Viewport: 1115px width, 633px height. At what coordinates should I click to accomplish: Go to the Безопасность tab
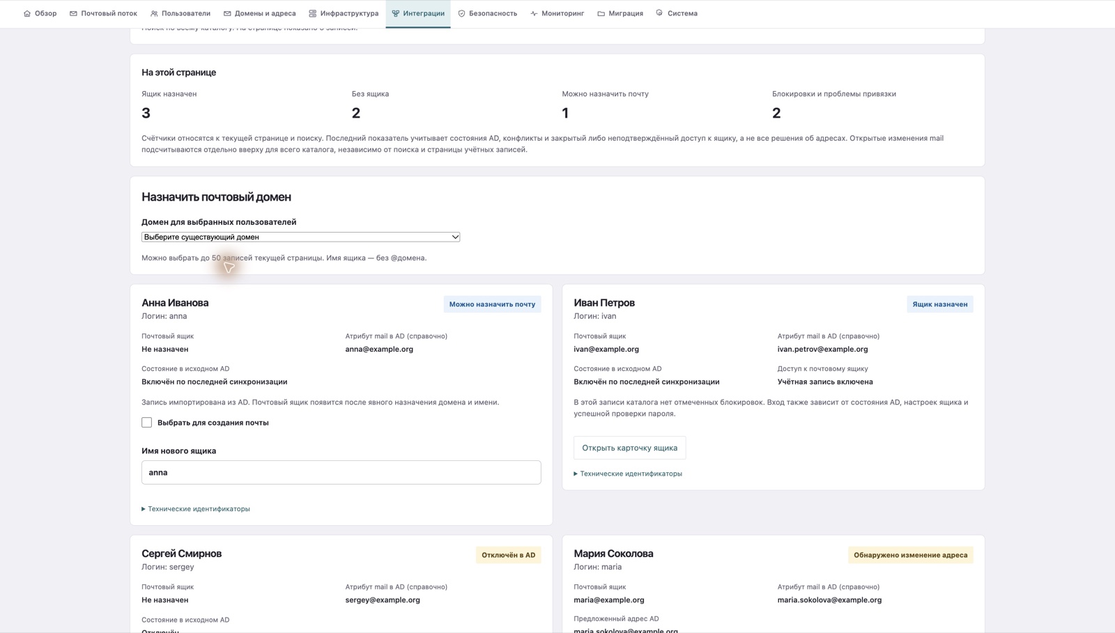pyautogui.click(x=487, y=13)
